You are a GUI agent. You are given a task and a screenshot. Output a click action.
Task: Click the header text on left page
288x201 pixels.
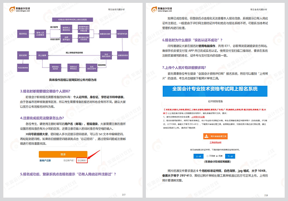tap(116, 10)
